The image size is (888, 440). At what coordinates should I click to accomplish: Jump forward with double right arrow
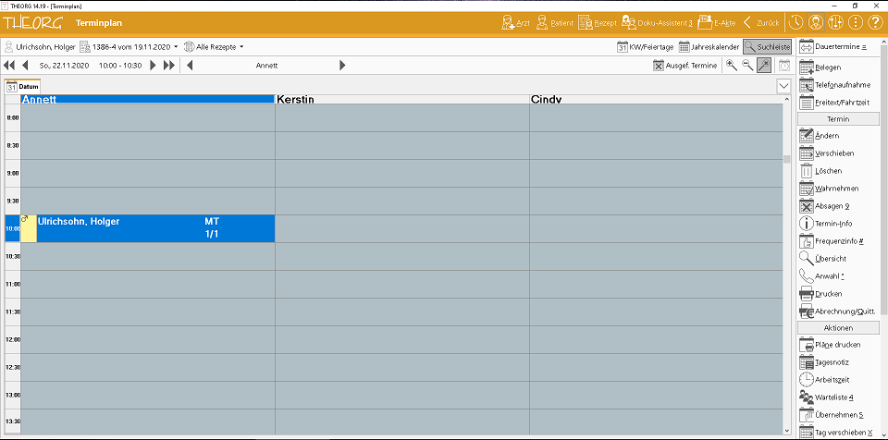pos(168,65)
